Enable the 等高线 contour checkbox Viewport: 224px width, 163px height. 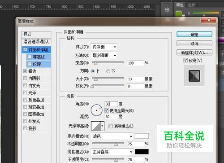coord(30,57)
